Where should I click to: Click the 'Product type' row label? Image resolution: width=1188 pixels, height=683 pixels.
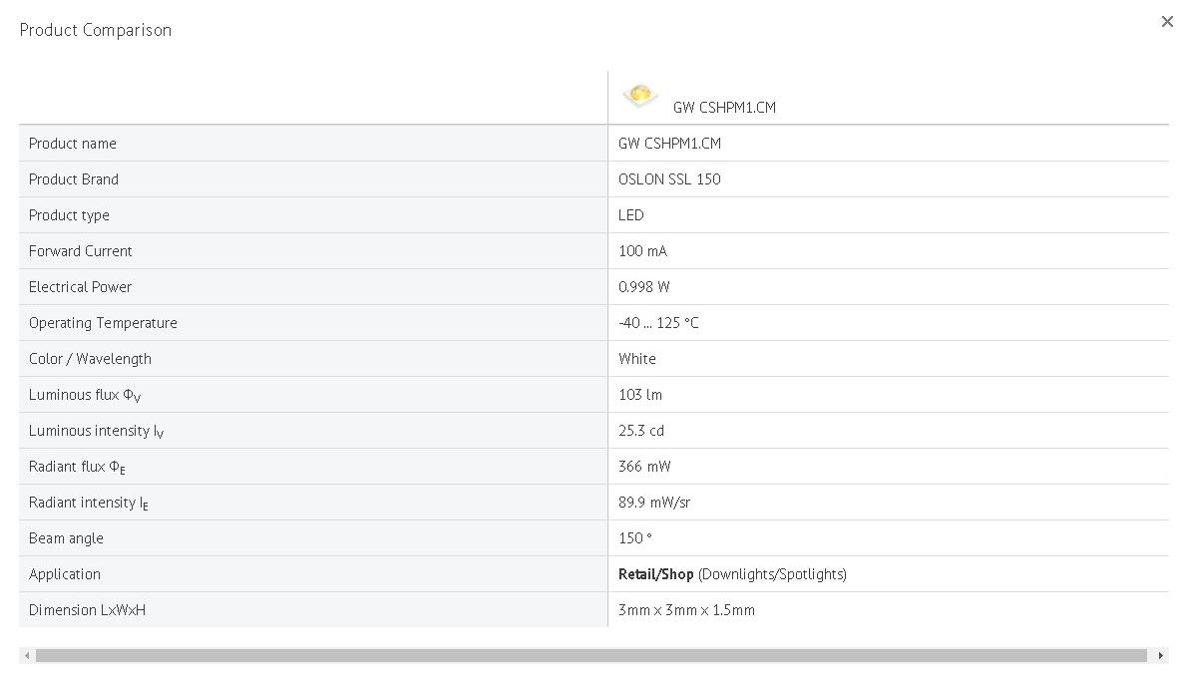point(69,215)
